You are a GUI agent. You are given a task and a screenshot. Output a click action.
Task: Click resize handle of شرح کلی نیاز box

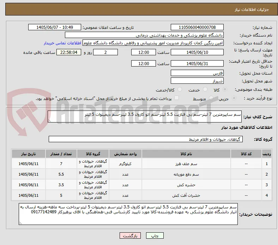point(49,121)
